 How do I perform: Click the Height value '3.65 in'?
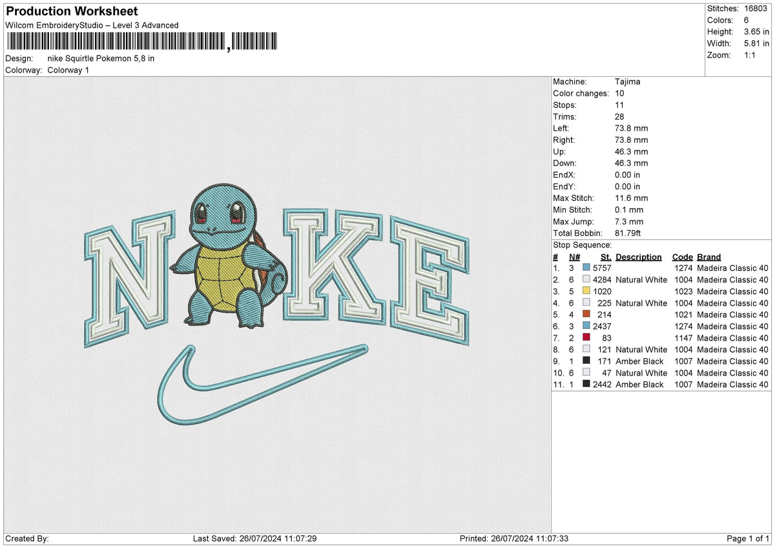click(756, 32)
